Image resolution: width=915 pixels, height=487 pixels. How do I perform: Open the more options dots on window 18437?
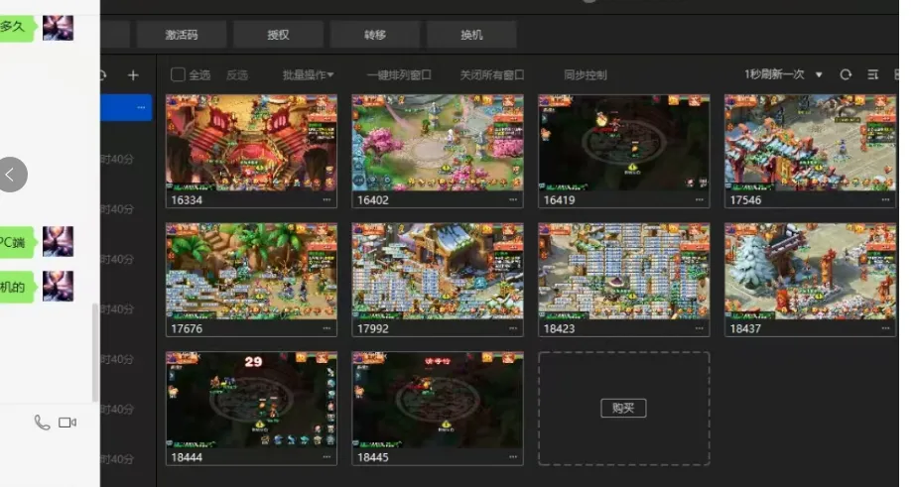tap(885, 328)
